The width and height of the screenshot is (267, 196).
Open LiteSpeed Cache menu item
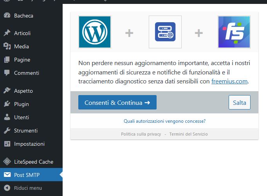point(31,162)
